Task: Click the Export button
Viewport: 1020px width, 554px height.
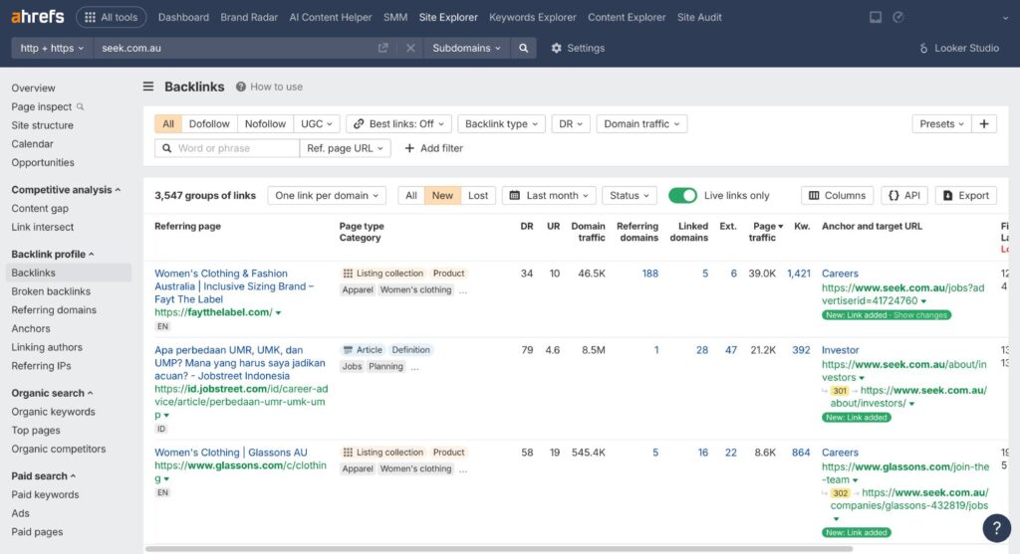Action: (x=965, y=196)
